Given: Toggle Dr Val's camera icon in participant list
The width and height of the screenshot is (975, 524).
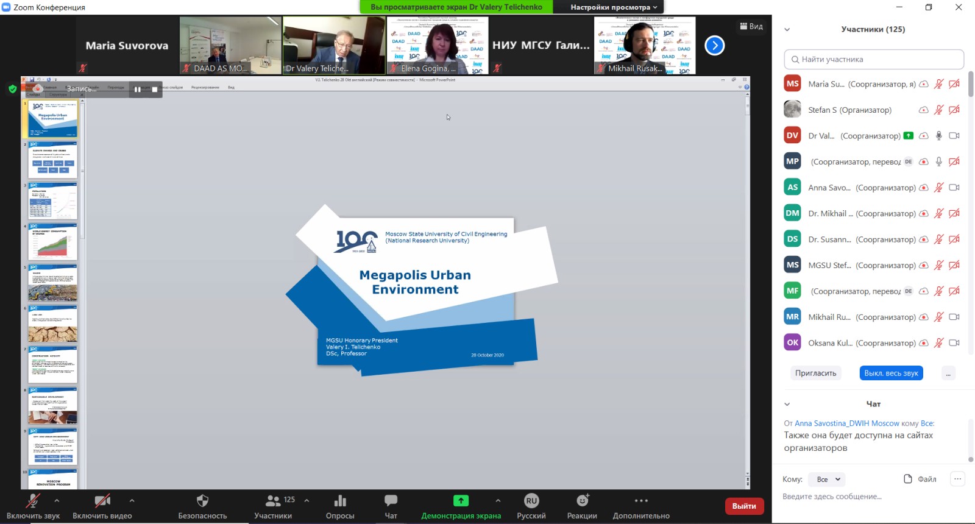Looking at the screenshot, I should (954, 136).
